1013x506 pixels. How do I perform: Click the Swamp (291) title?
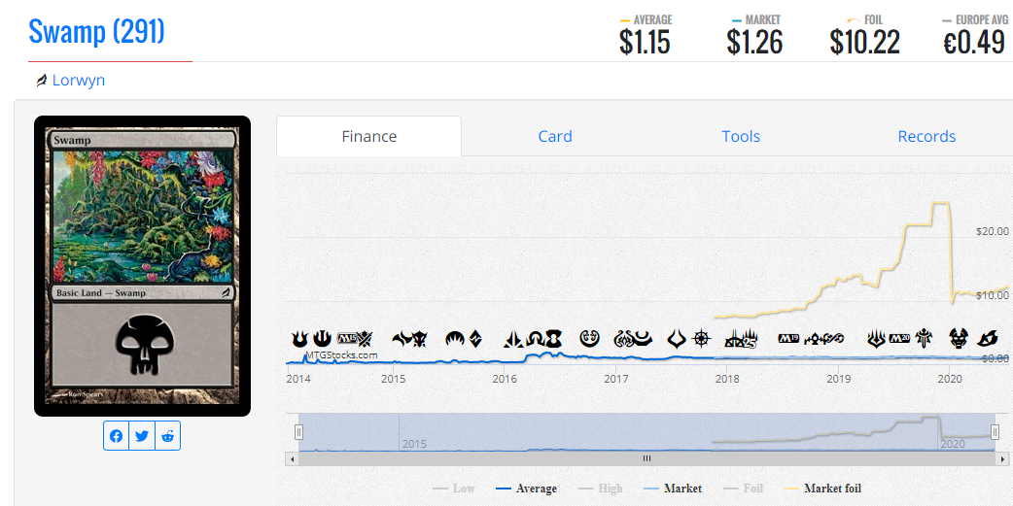[x=97, y=31]
